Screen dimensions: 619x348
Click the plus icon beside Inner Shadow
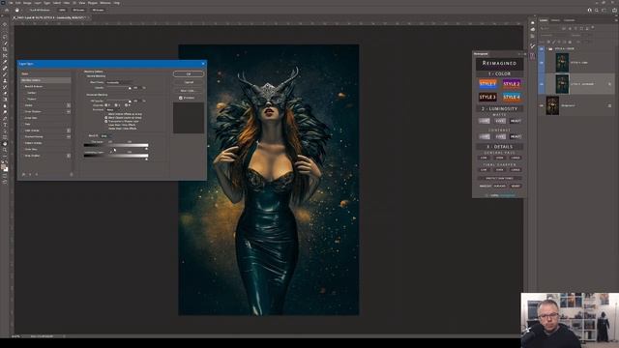(69, 112)
